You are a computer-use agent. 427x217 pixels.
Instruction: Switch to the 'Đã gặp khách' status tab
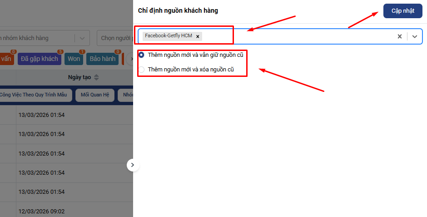click(x=39, y=59)
